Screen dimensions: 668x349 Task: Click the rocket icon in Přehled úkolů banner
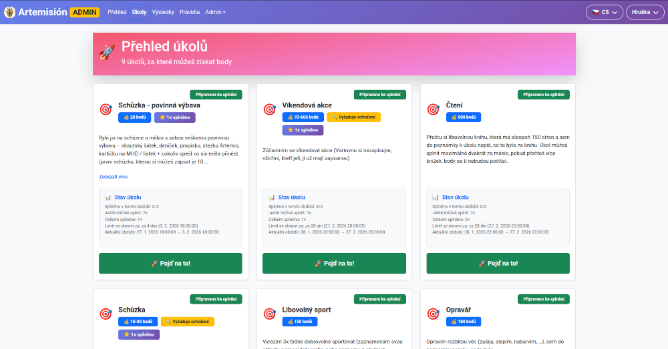point(107,52)
